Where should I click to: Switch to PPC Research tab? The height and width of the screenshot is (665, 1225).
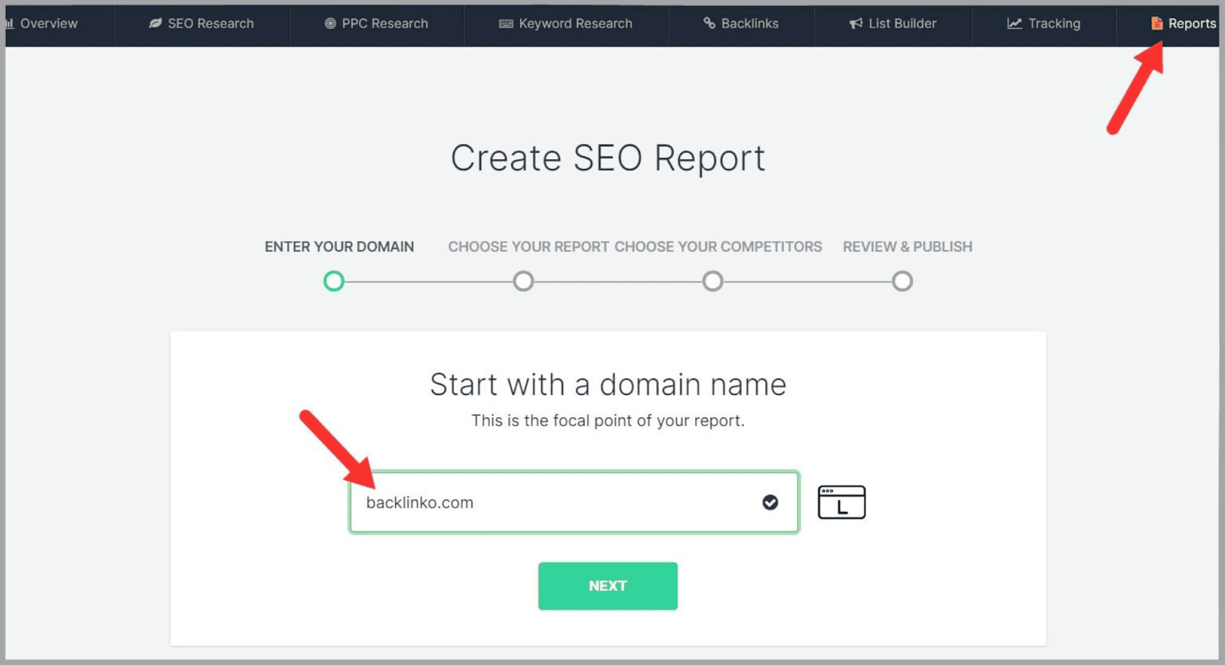point(377,24)
